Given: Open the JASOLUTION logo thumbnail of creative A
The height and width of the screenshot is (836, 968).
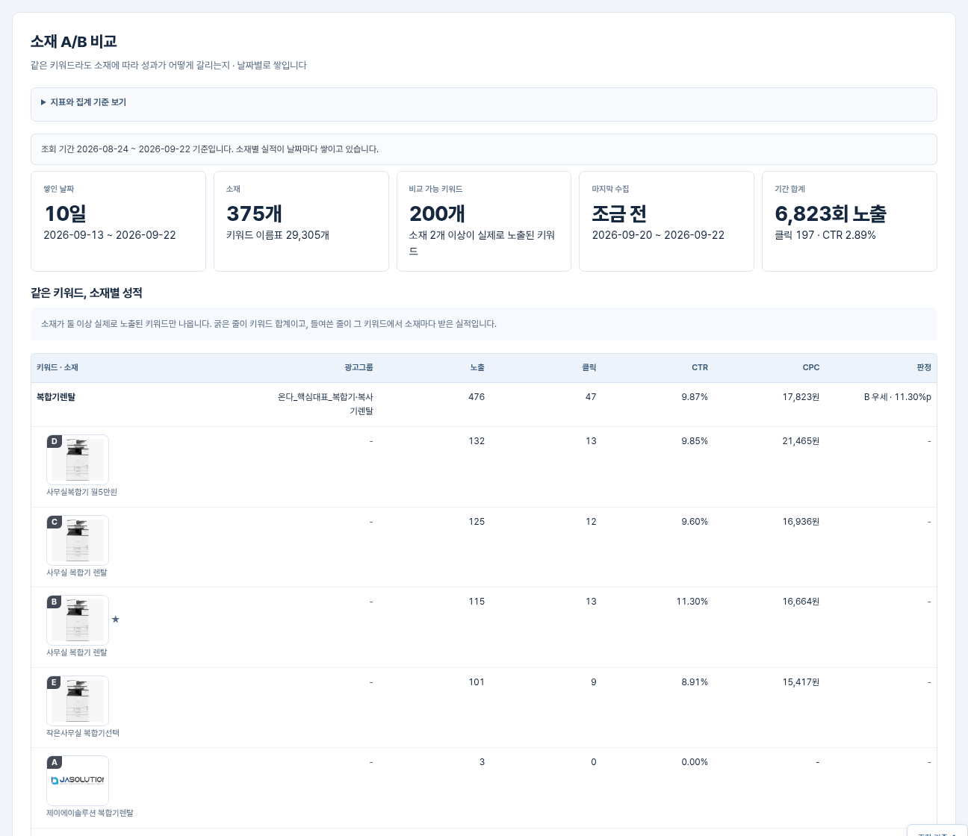Looking at the screenshot, I should pos(78,781).
